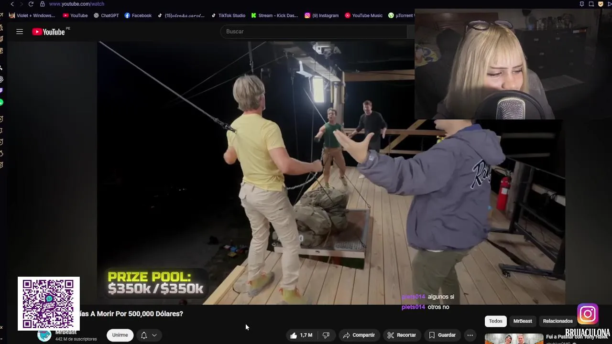Screen dimensions: 612x344
Task: Save the video with Guardar button
Action: point(442,335)
